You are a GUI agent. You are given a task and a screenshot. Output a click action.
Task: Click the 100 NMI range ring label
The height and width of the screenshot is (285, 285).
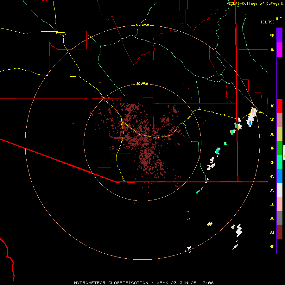click(142, 25)
